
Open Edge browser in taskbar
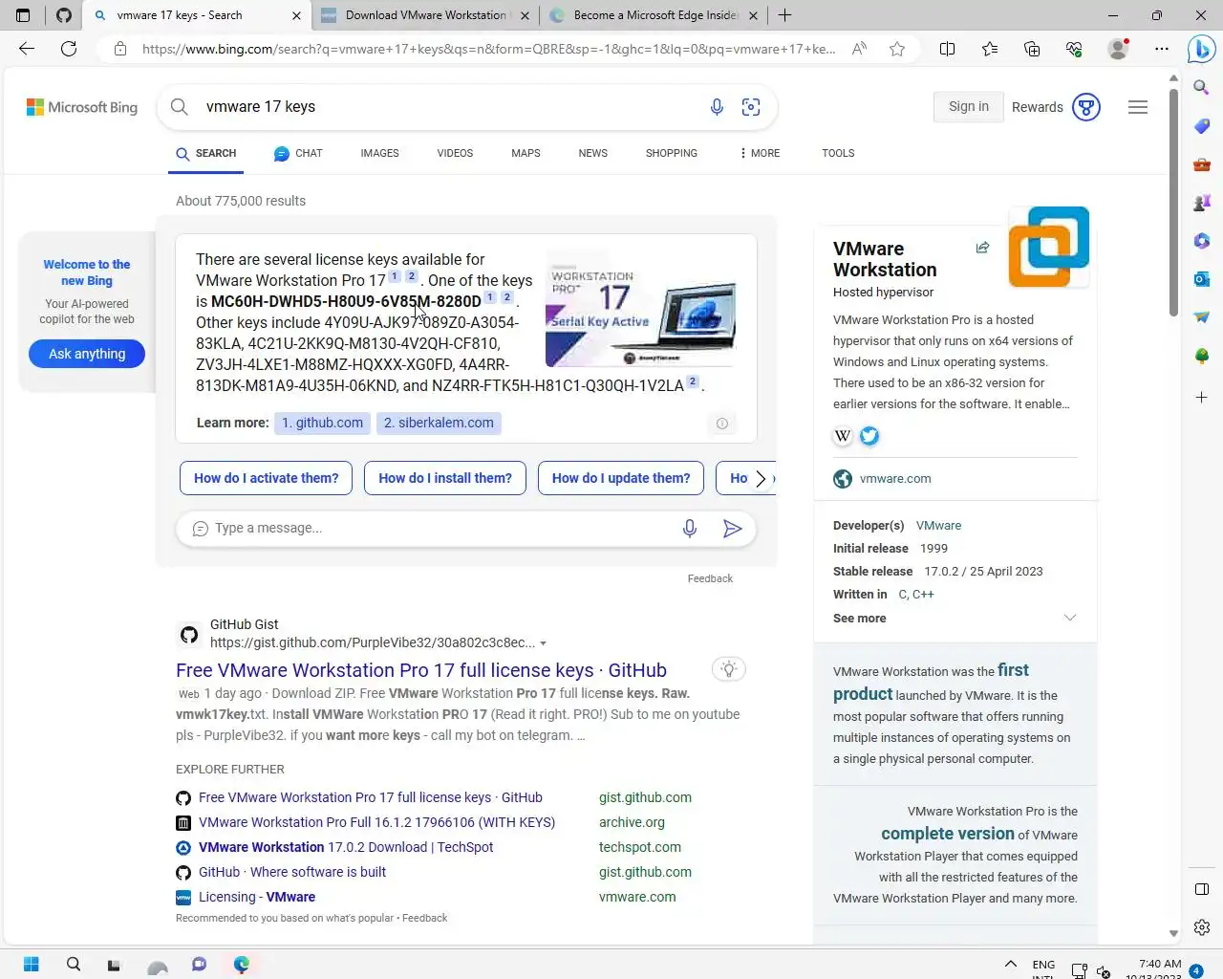point(242,964)
